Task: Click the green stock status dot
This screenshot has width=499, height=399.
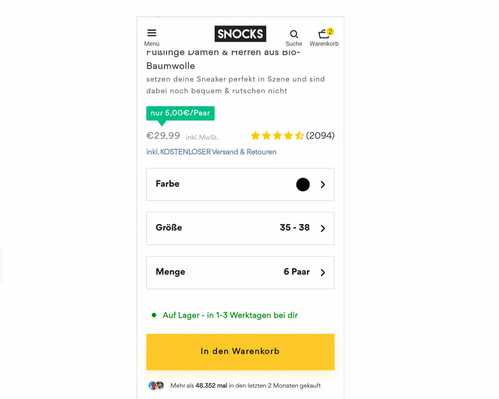Action: point(154,315)
